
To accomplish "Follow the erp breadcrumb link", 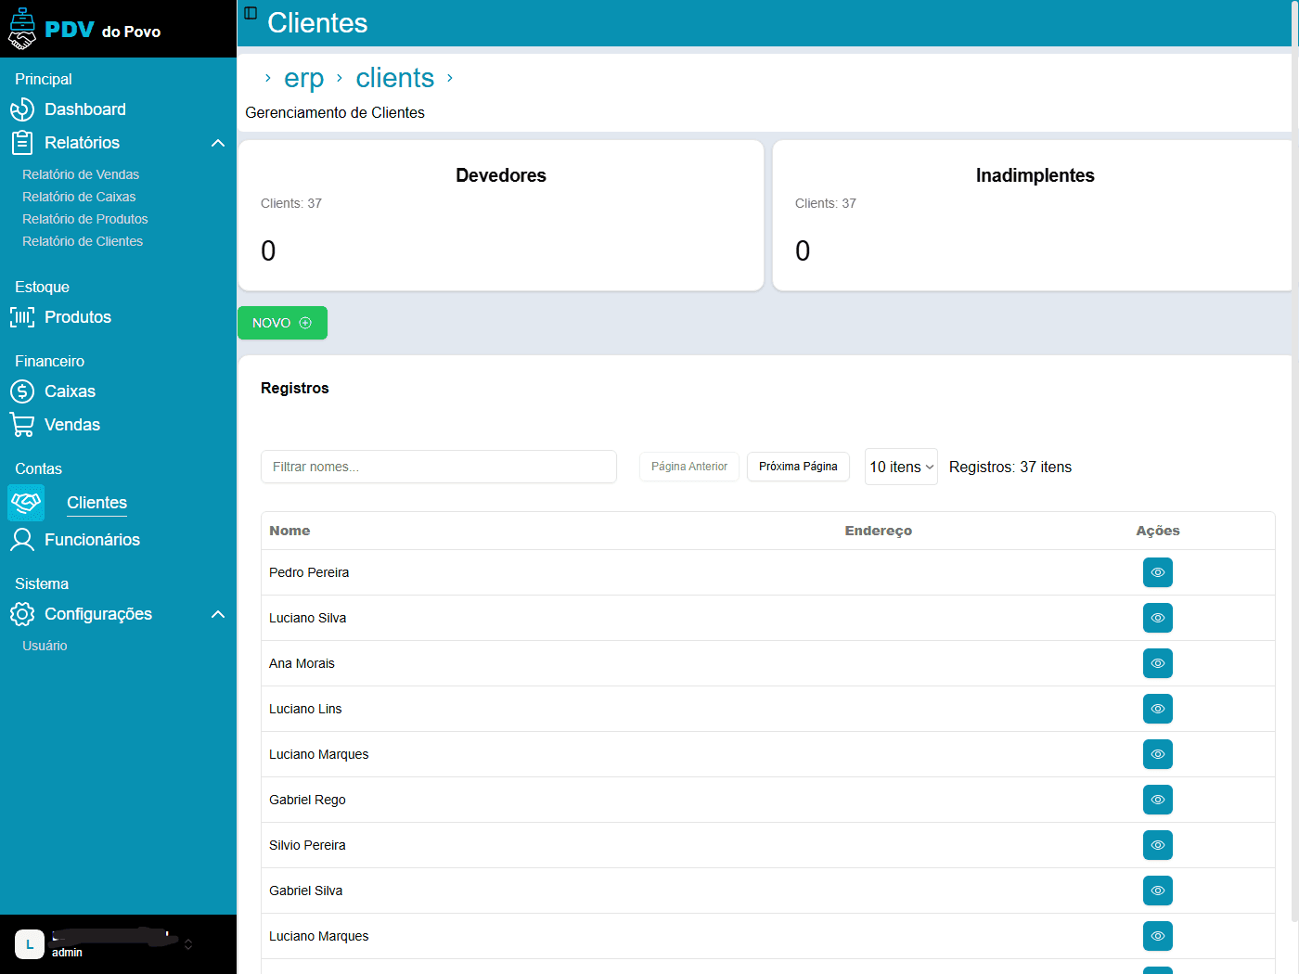I will click(x=303, y=78).
